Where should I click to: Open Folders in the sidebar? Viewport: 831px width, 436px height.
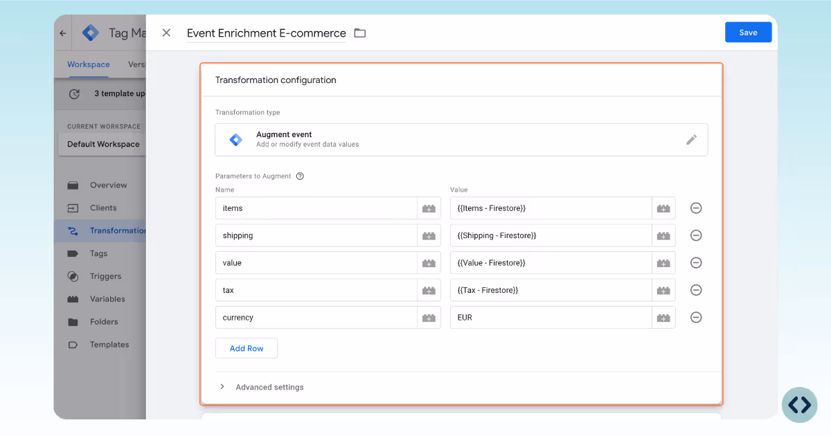104,322
